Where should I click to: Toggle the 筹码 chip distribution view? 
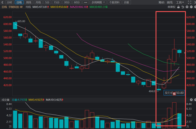161,2
